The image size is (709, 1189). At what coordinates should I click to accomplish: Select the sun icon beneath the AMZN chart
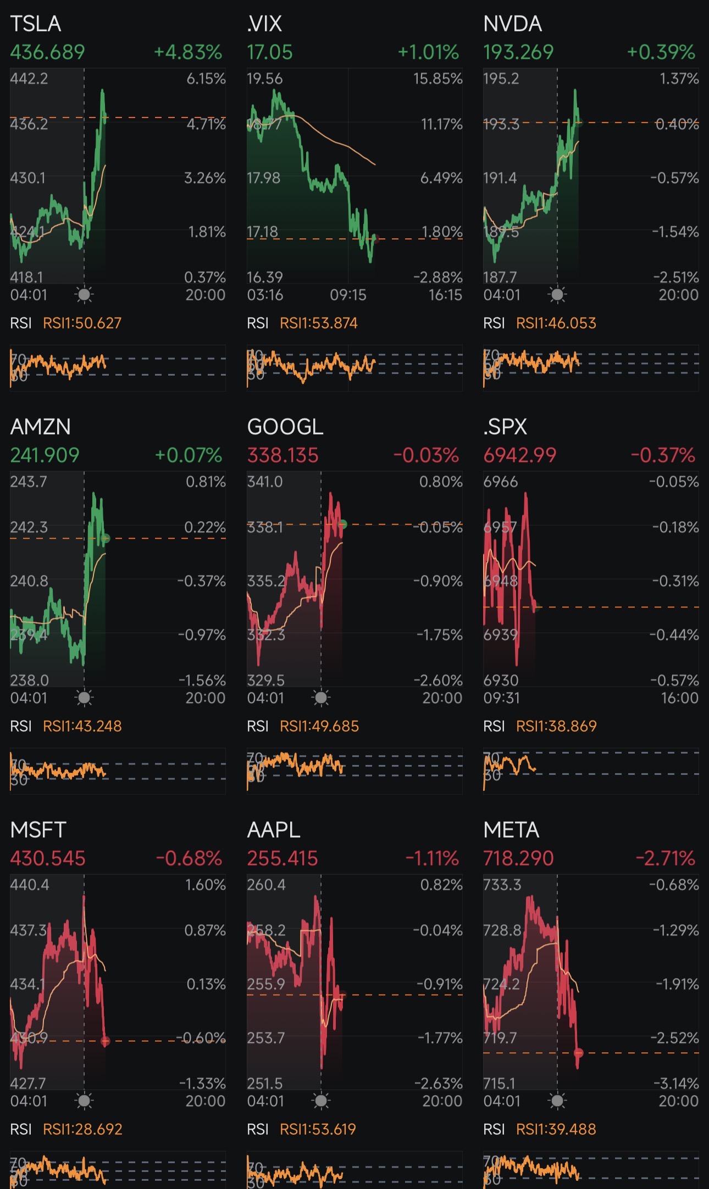(84, 698)
